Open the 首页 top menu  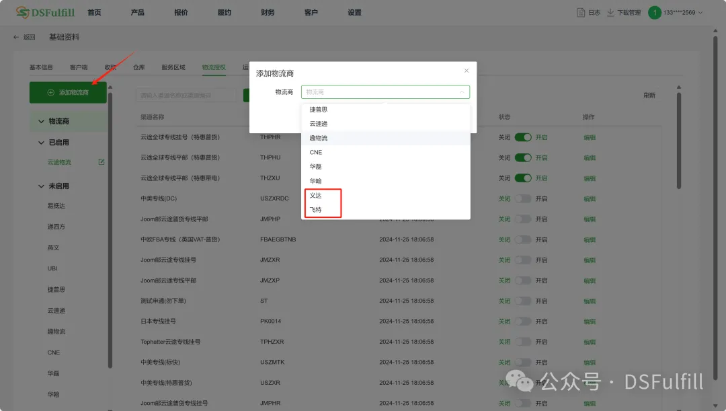point(95,13)
